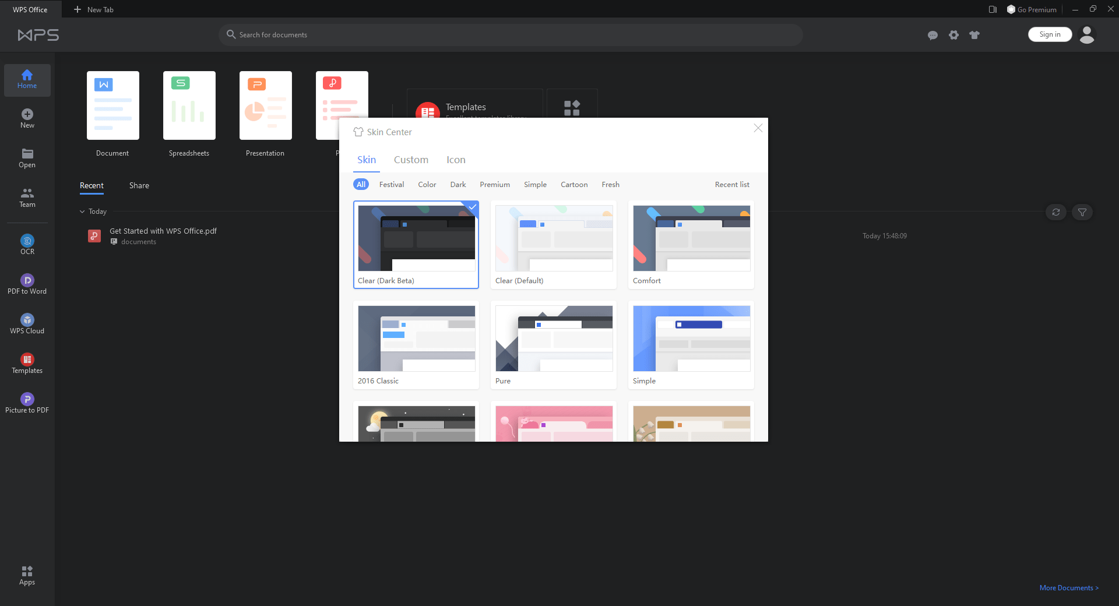The image size is (1119, 606).
Task: Click the skin (t-shirt) icon in header
Action: coord(974,35)
